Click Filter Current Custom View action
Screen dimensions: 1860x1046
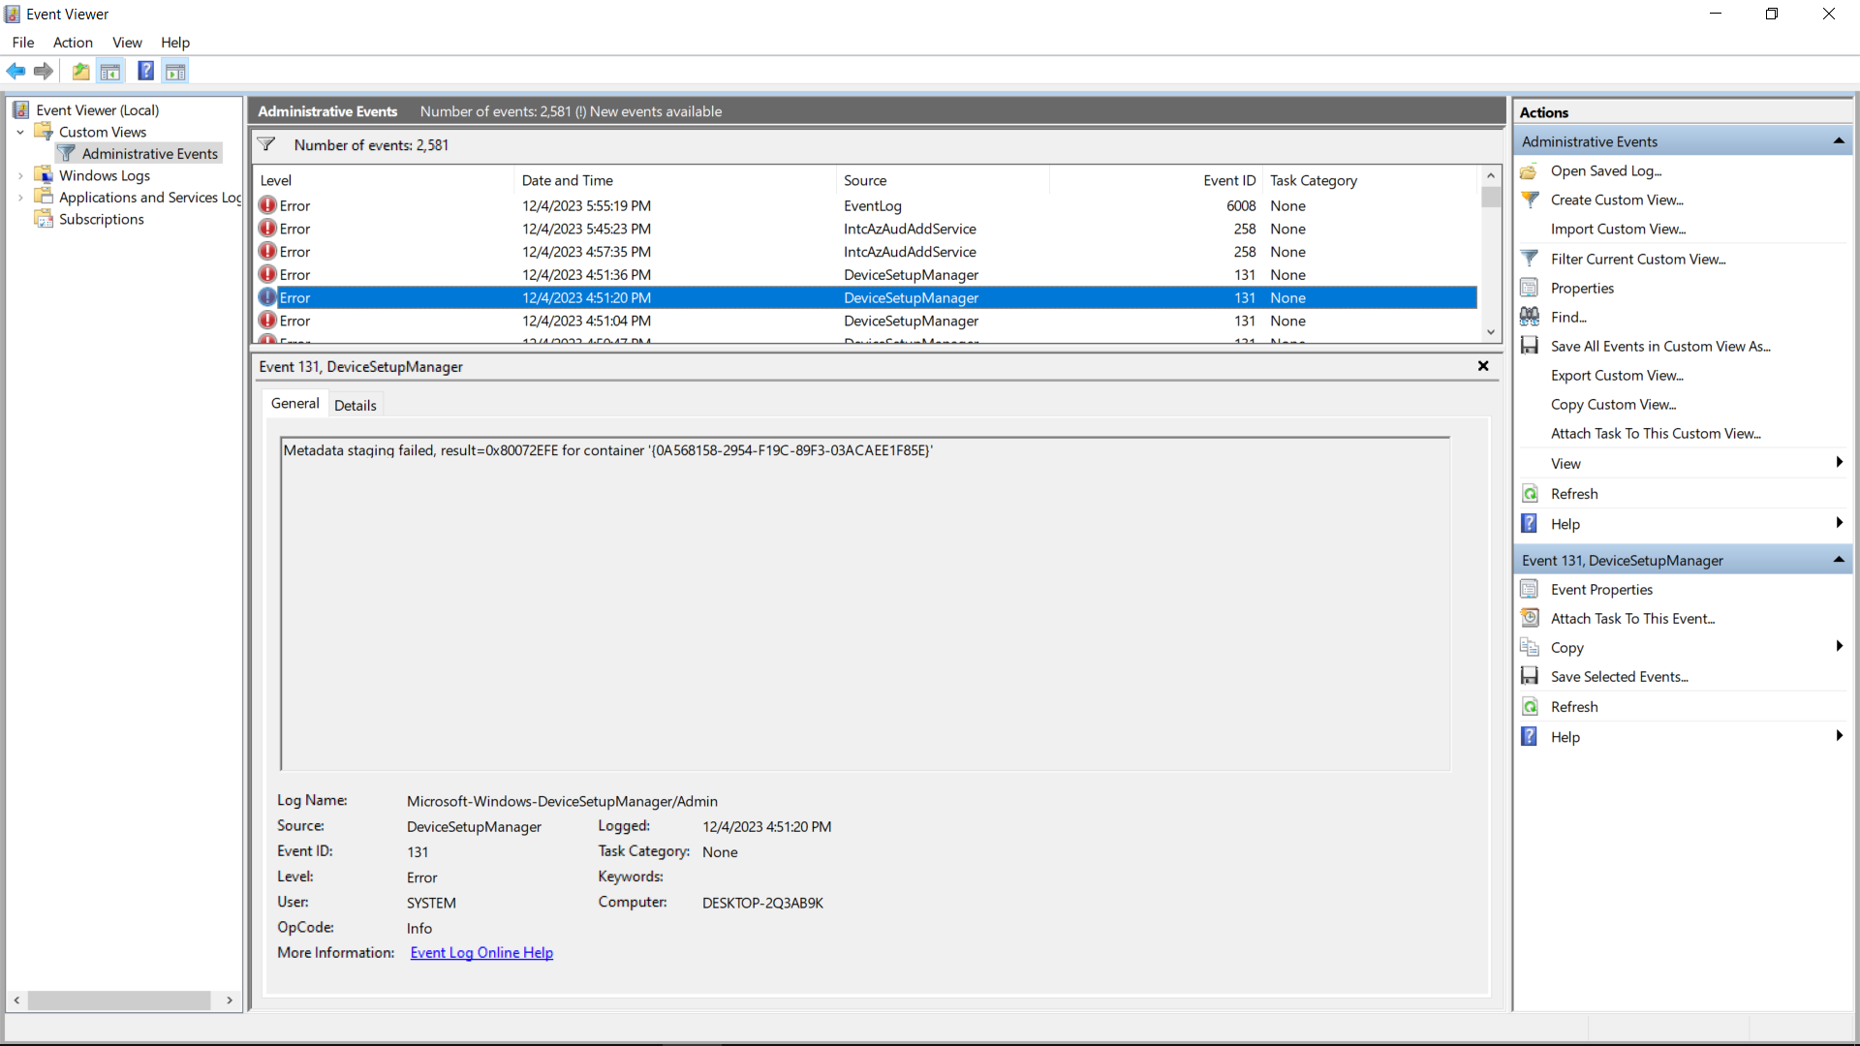[x=1637, y=259]
